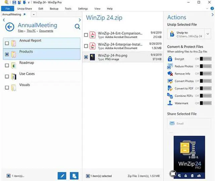Click the Unzip to button

(x=186, y=34)
